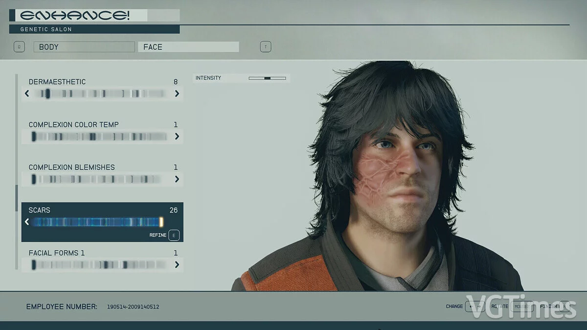Click the Refine E key icon
Screen dimensions: 587x330
tap(174, 235)
